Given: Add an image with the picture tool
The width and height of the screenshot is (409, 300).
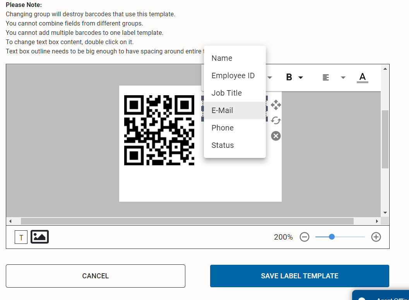Looking at the screenshot, I should (x=39, y=237).
